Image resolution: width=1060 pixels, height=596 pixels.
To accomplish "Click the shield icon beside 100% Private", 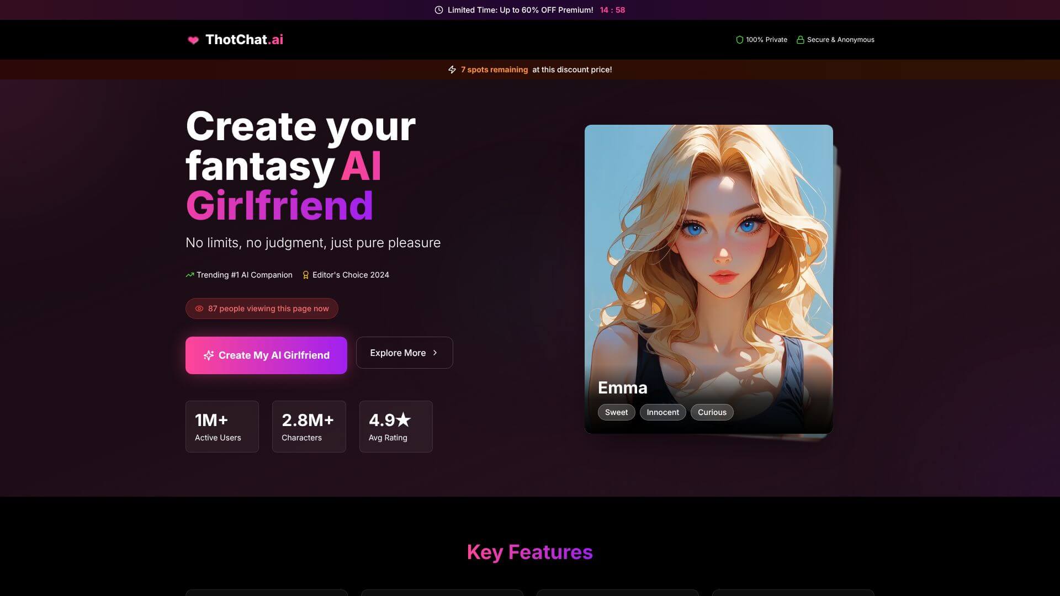I will point(739,39).
